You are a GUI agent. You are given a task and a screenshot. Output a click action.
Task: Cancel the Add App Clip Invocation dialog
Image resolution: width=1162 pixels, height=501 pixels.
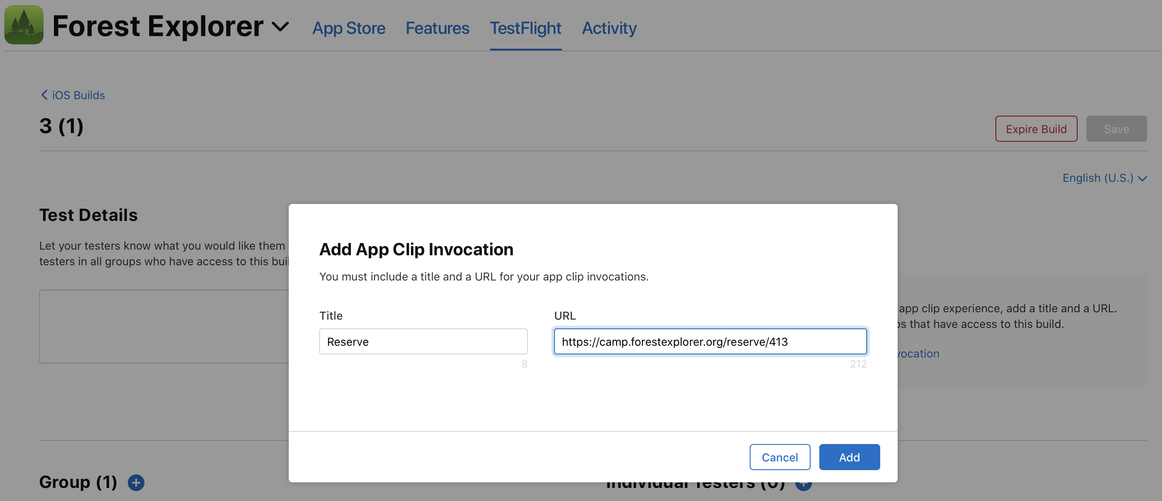(x=780, y=457)
